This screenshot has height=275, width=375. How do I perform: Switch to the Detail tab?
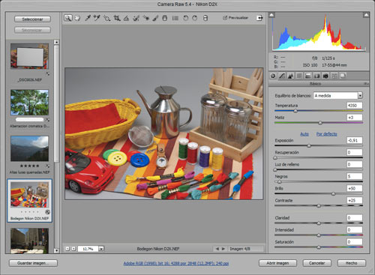pyautogui.click(x=290, y=76)
